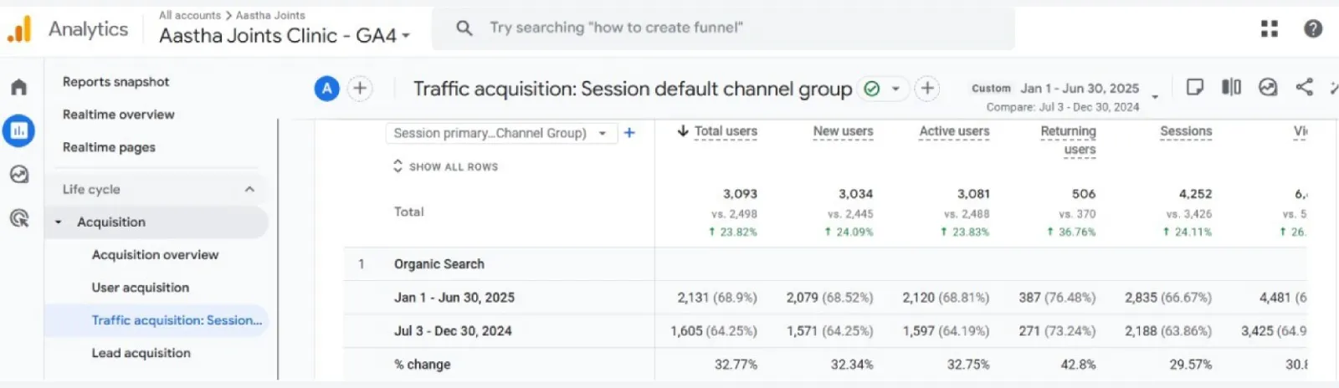The image size is (1339, 388).
Task: Click the Home icon in left rail
Action: pyautogui.click(x=18, y=87)
